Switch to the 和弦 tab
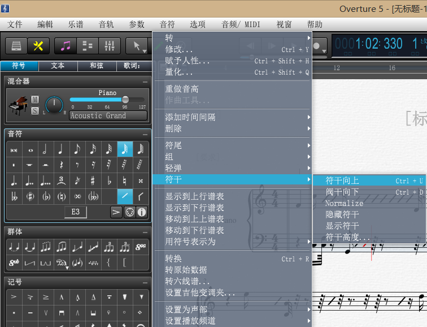The height and width of the screenshot is (327, 427). click(97, 66)
